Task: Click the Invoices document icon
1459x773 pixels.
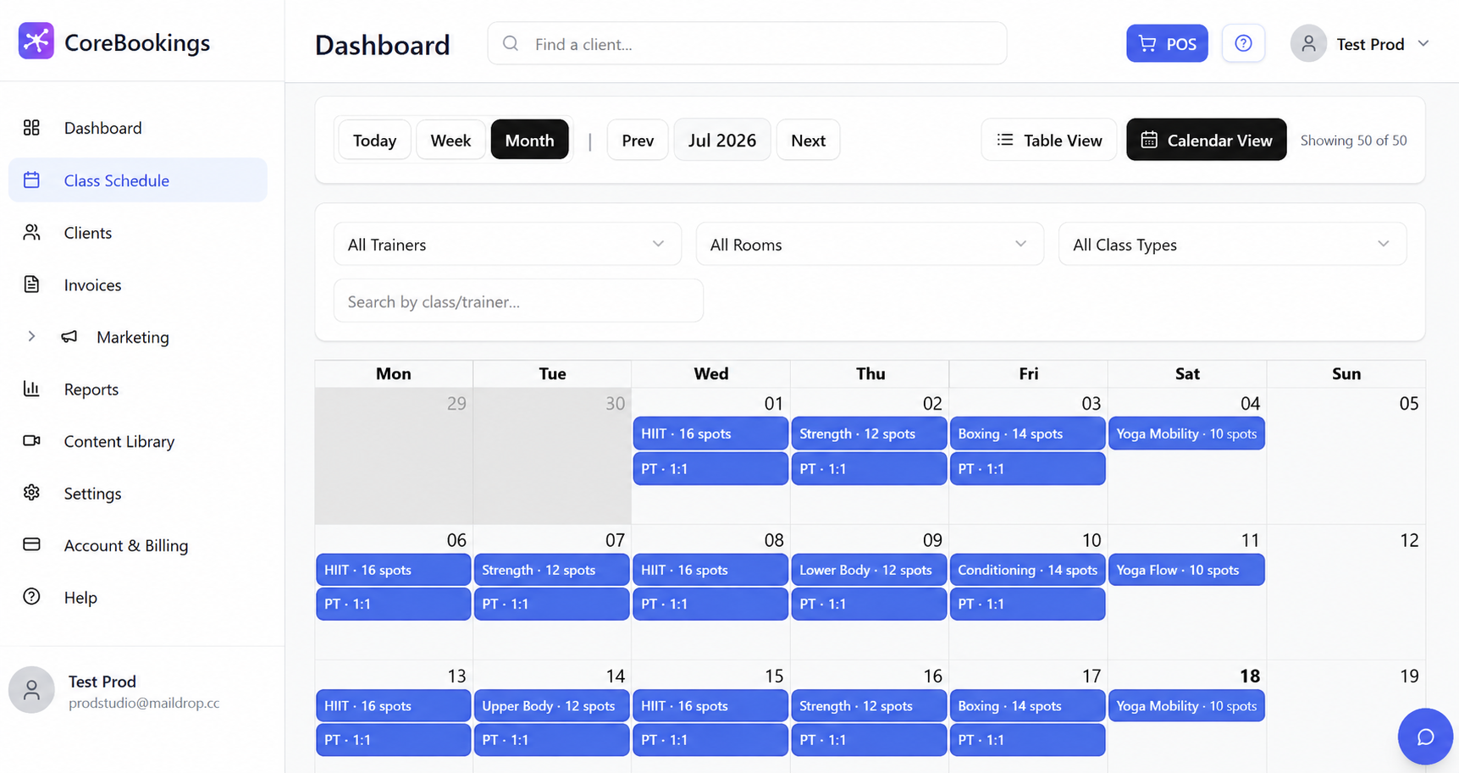Action: click(31, 284)
